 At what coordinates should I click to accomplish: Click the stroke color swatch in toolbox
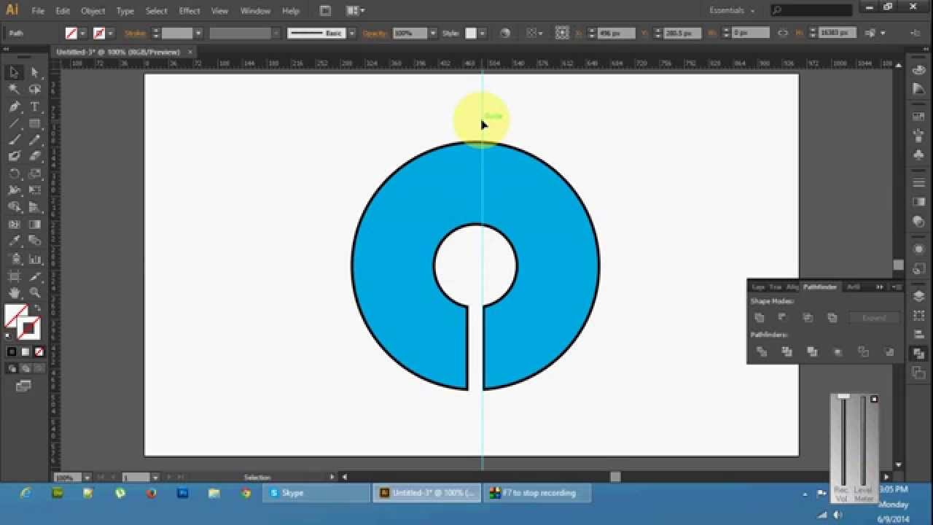coord(28,328)
